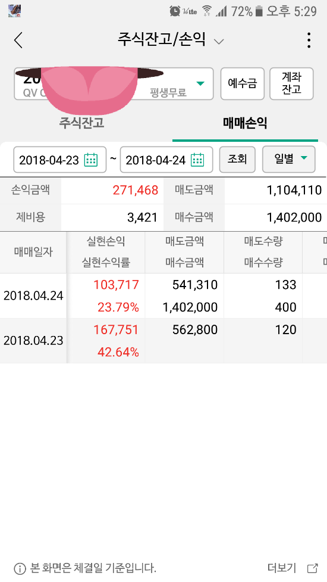Open the three-dot overflow menu
This screenshot has width=327, height=582.
[309, 40]
